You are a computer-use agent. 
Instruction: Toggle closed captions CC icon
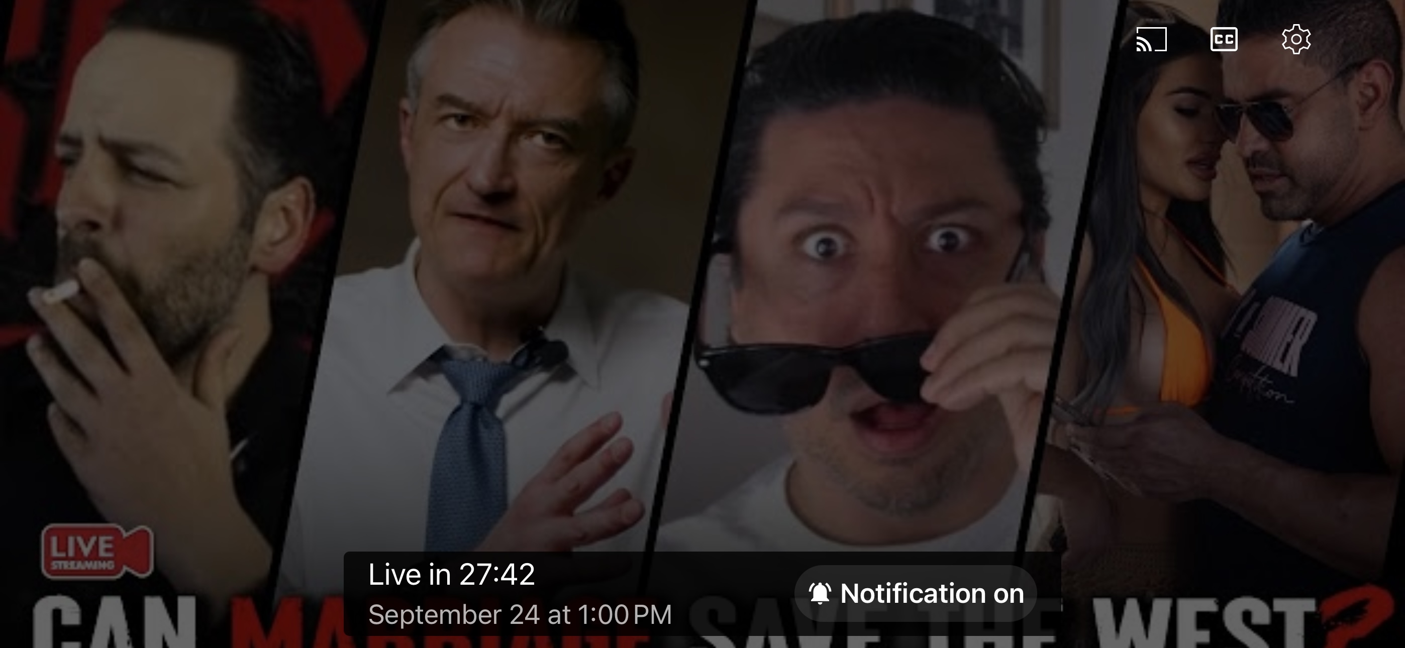[1224, 40]
